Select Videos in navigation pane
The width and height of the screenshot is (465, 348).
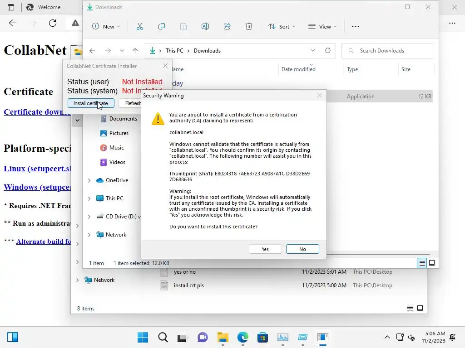click(x=113, y=162)
